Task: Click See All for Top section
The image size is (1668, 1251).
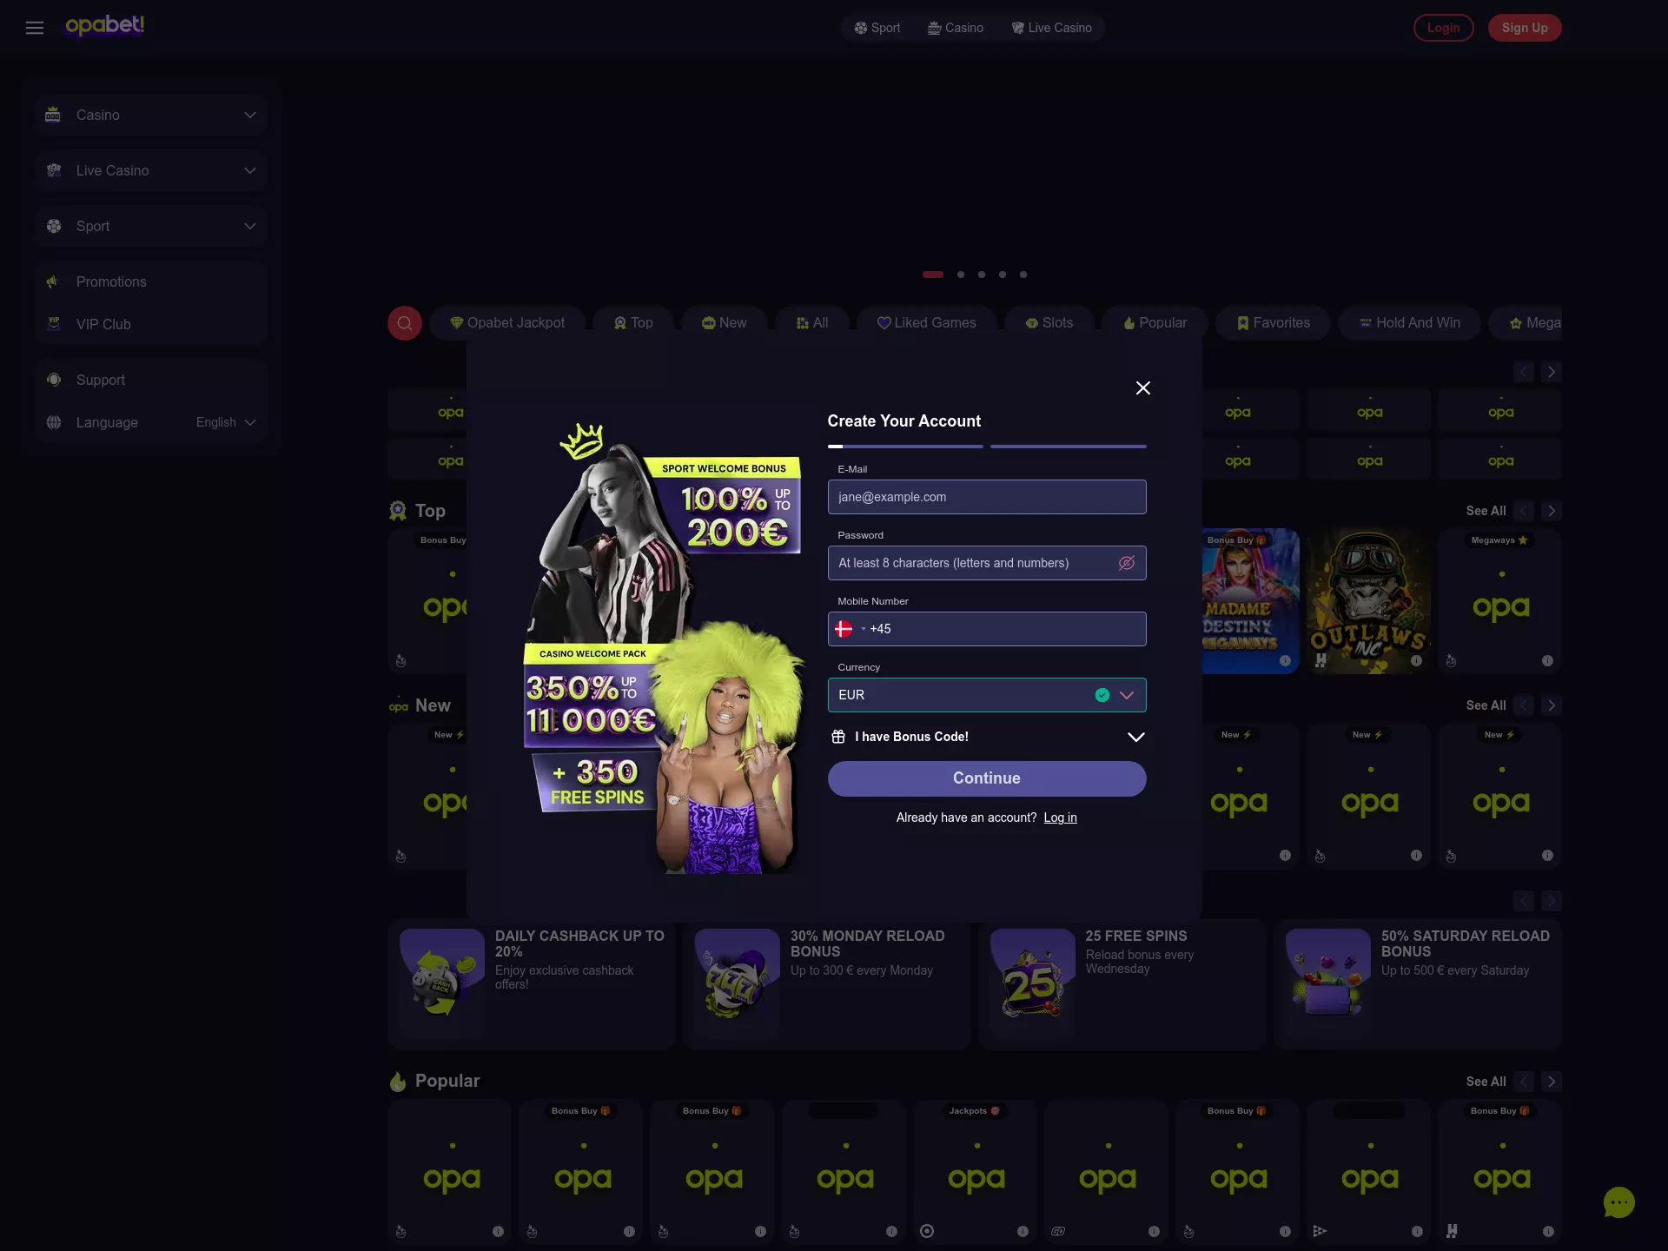Action: point(1486,511)
